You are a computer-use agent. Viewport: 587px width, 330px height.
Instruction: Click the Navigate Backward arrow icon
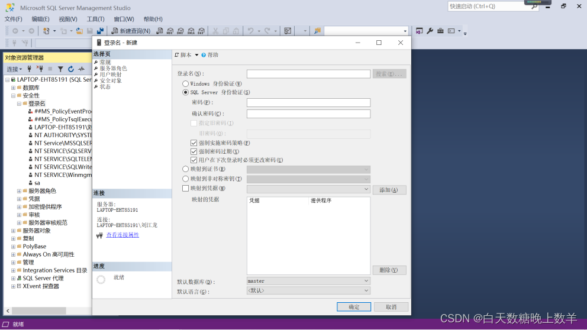[x=15, y=31]
